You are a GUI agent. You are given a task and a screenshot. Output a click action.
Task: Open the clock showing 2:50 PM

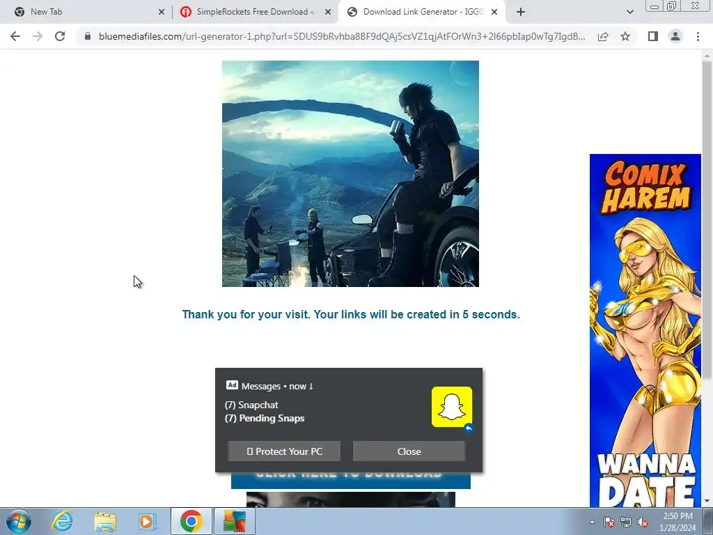(677, 522)
